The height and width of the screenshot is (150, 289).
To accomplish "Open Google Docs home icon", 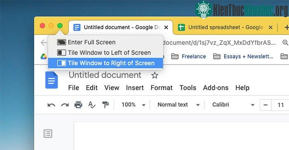I will pos(52,80).
